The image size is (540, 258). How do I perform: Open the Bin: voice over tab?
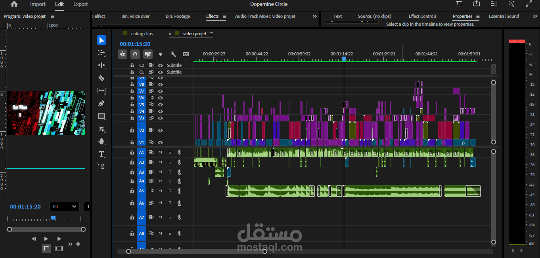(135, 16)
